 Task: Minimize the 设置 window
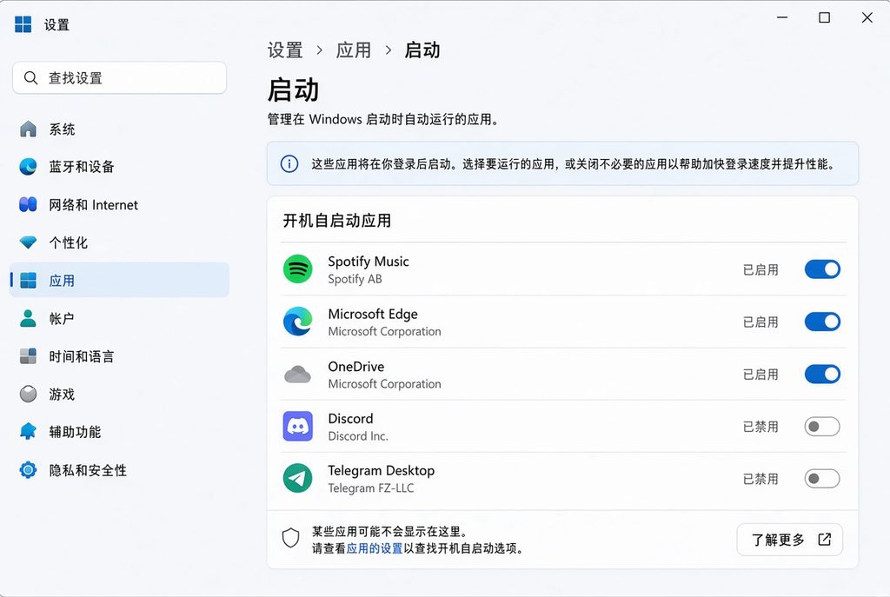pyautogui.click(x=782, y=17)
